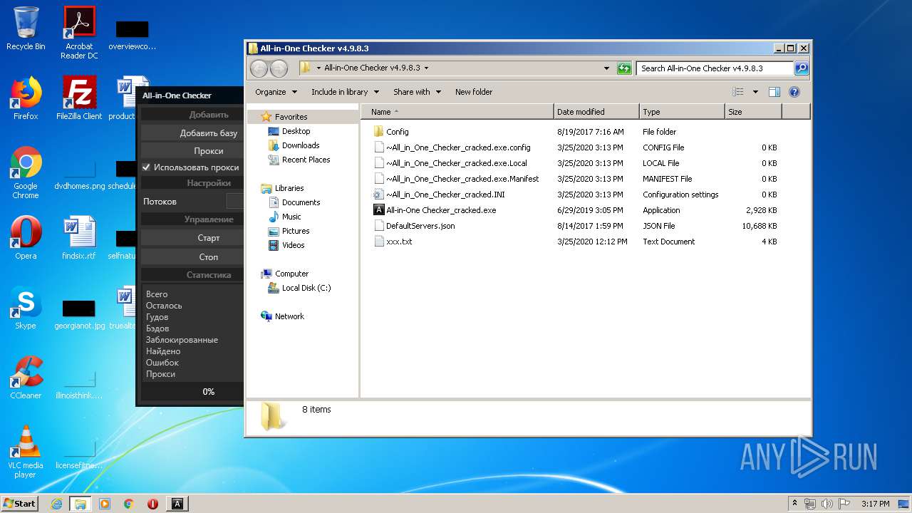Click the New folder toolbar button
This screenshot has height=513, width=912.
click(474, 92)
